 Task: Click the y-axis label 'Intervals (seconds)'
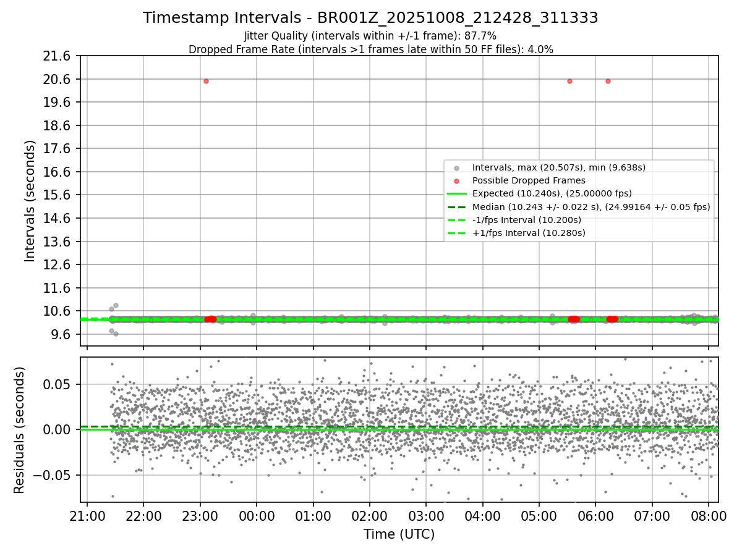pyautogui.click(x=30, y=201)
